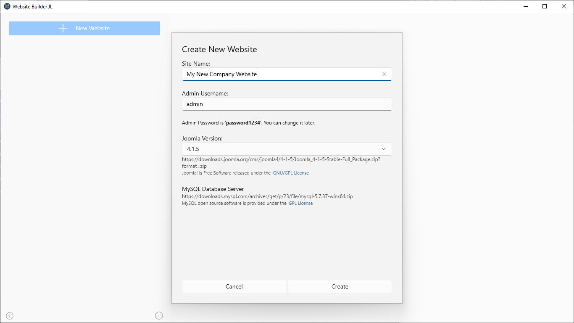Click the MySQL archive download URL text
Screen dimensions: 574x323
(267, 196)
